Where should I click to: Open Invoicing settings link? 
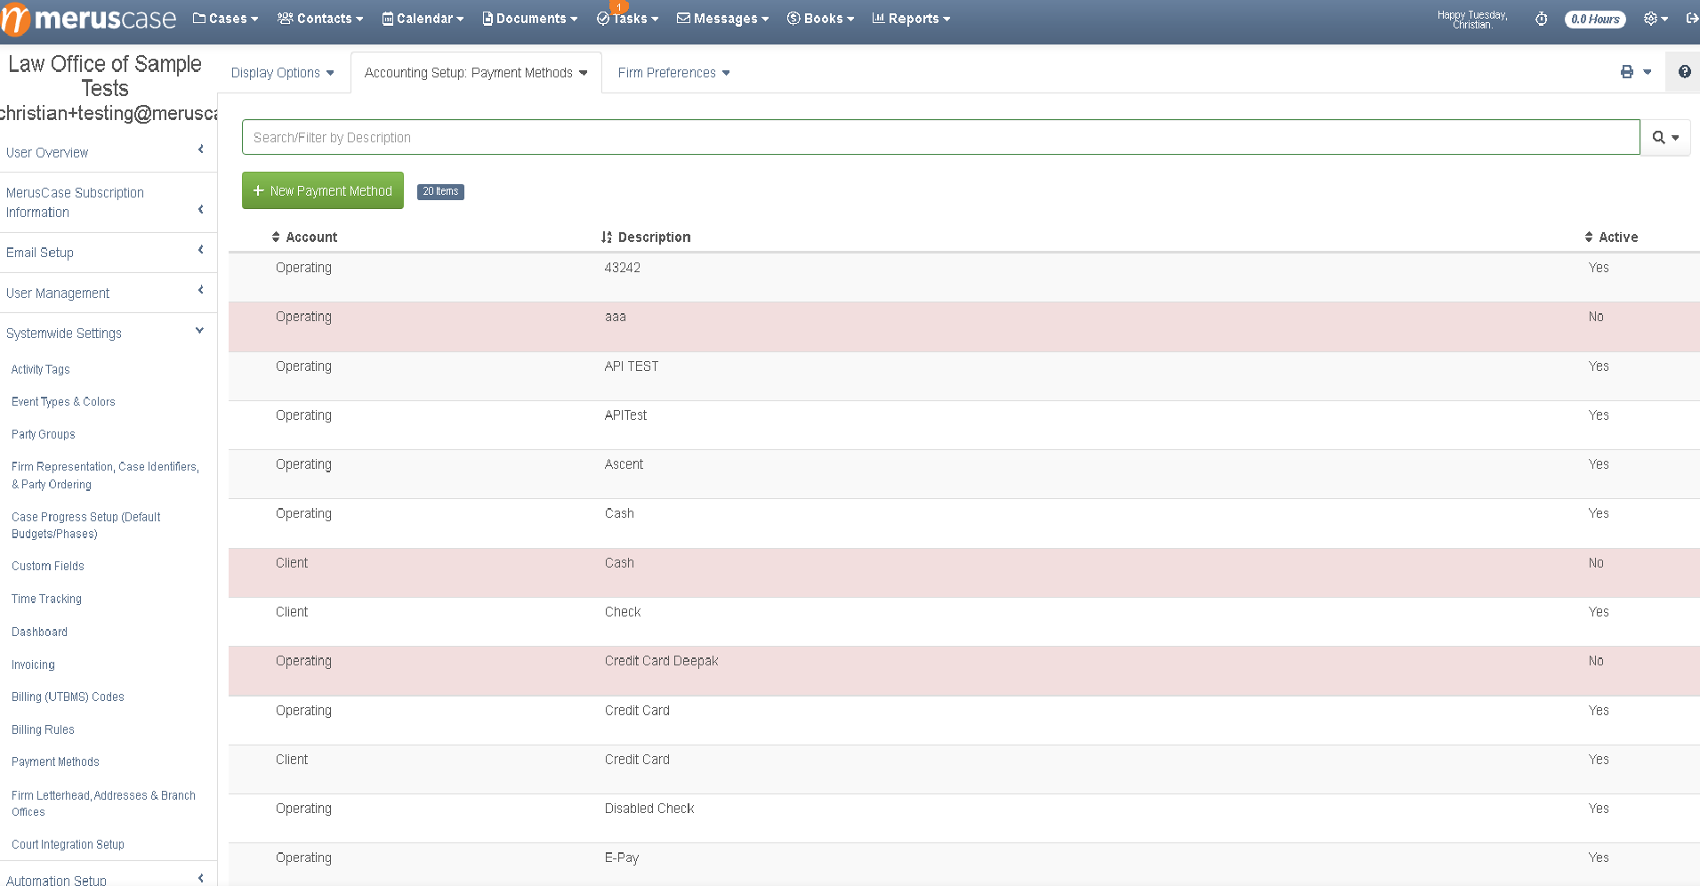tap(33, 664)
